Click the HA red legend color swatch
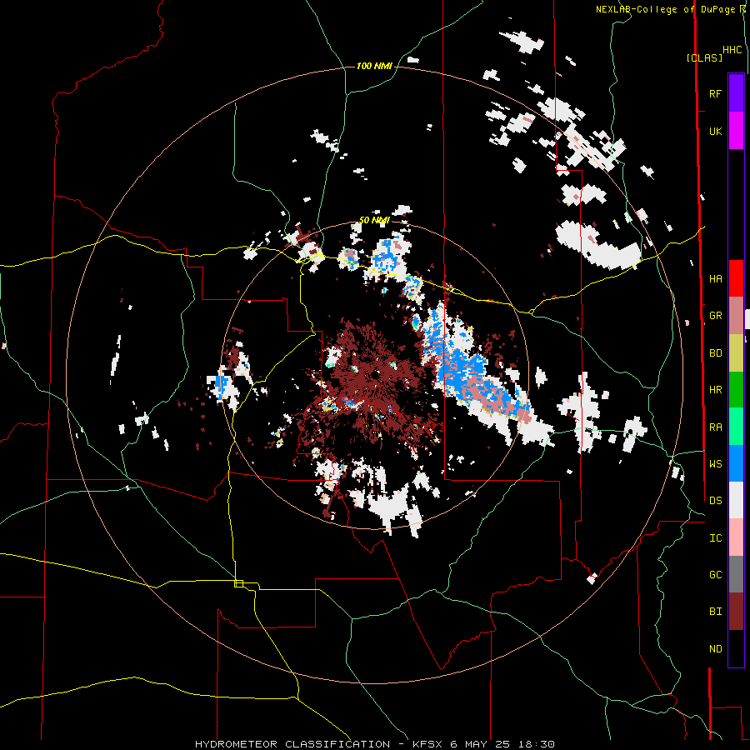Image resolution: width=750 pixels, height=750 pixels. (x=736, y=278)
